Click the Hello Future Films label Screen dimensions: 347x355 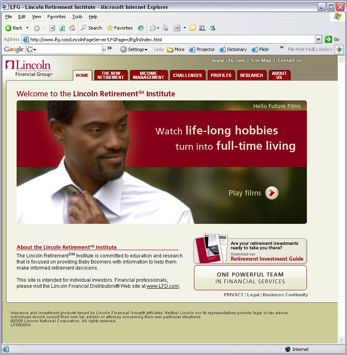tap(277, 106)
